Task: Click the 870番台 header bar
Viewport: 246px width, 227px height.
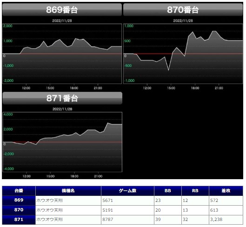Action: coord(183,10)
